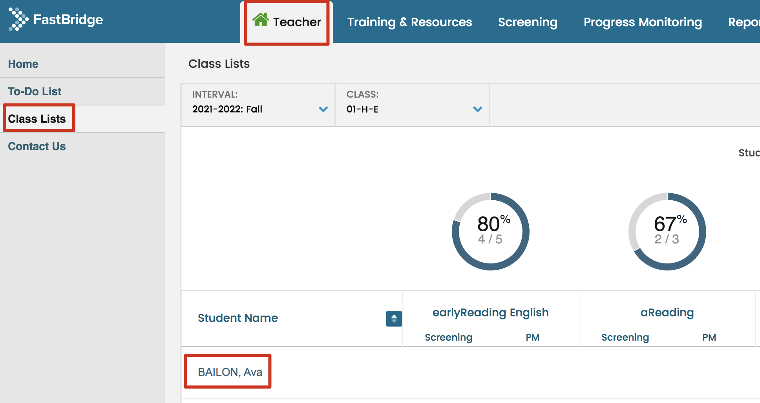Click the Class Lists page heading
Image resolution: width=760 pixels, height=403 pixels.
click(x=219, y=64)
